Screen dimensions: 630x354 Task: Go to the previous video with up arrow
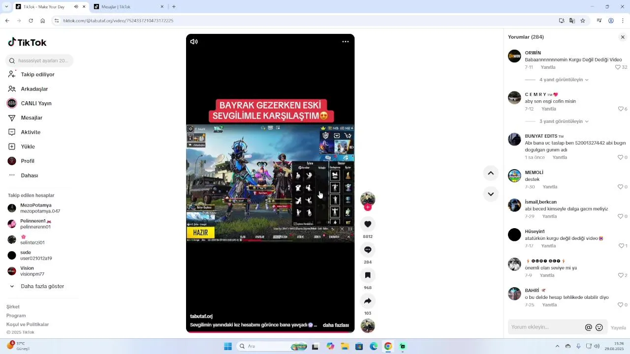point(491,173)
